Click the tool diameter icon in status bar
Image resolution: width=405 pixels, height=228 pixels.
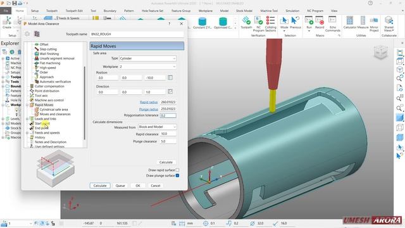coord(252,223)
